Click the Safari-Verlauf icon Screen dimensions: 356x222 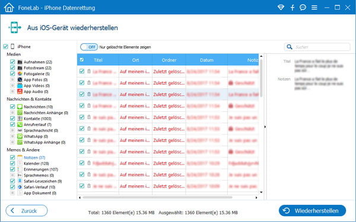click(20, 187)
